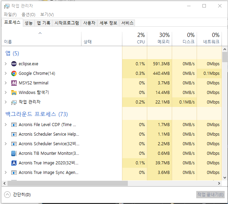Click the vertical scrollbar up arrow

coord(225,49)
